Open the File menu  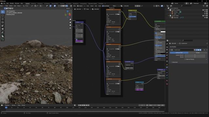pos(4,4)
